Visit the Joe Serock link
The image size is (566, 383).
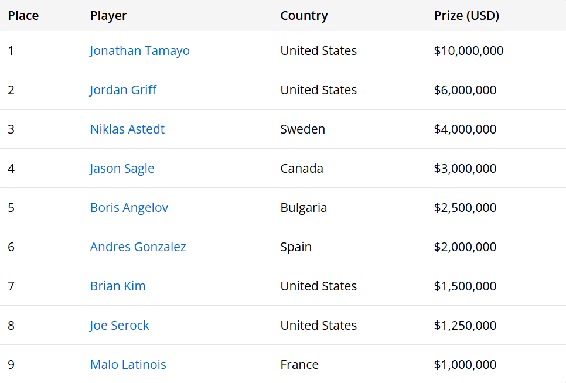click(x=120, y=326)
